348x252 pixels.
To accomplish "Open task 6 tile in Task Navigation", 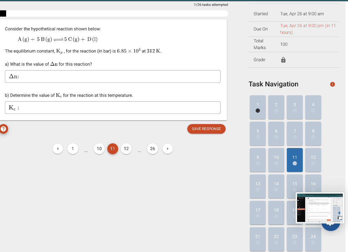I will coord(276,134).
